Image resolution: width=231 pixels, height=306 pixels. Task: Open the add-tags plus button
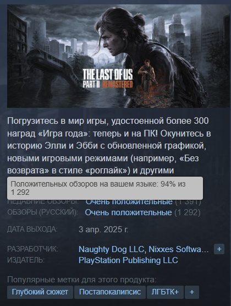click(192, 292)
